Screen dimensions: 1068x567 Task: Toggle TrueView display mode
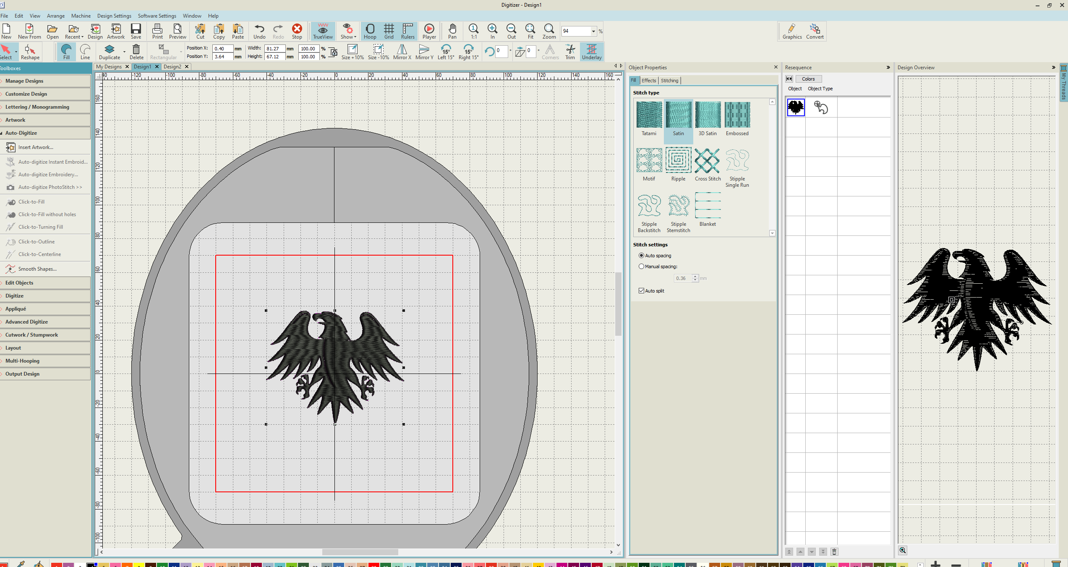point(322,31)
